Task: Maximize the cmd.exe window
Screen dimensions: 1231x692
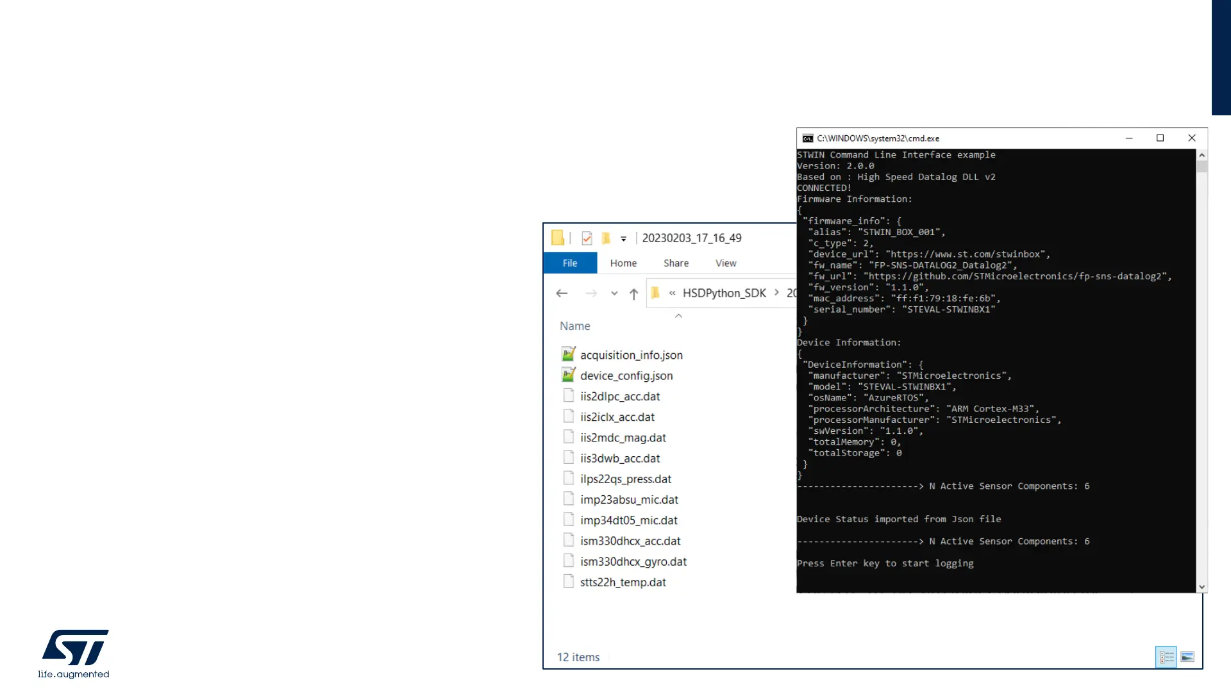Action: click(1160, 138)
